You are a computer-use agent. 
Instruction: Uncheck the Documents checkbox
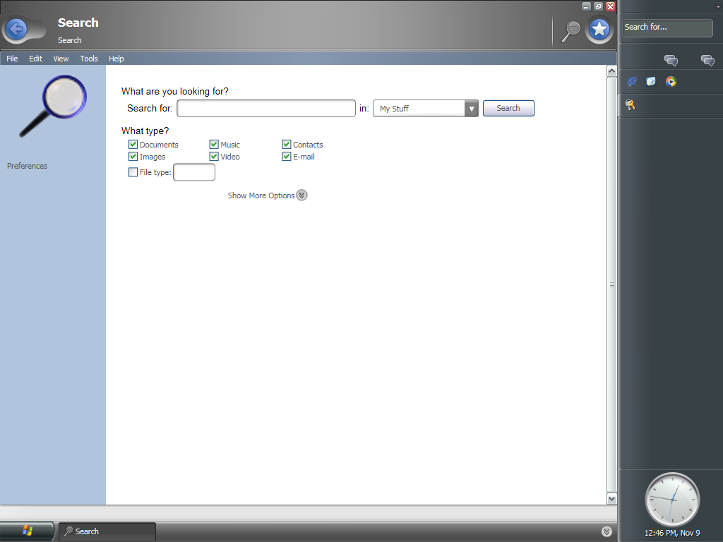(133, 145)
